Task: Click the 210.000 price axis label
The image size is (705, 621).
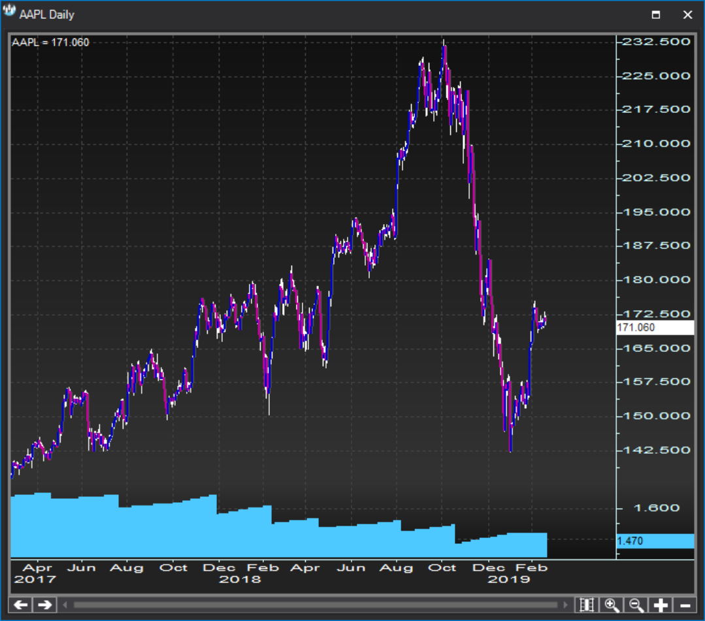Action: click(656, 144)
